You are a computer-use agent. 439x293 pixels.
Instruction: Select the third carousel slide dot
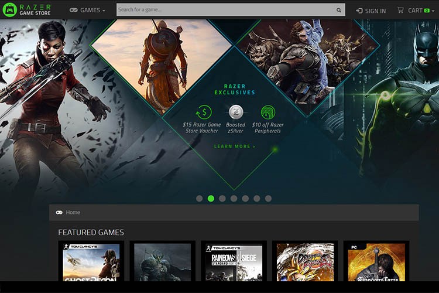click(x=222, y=199)
